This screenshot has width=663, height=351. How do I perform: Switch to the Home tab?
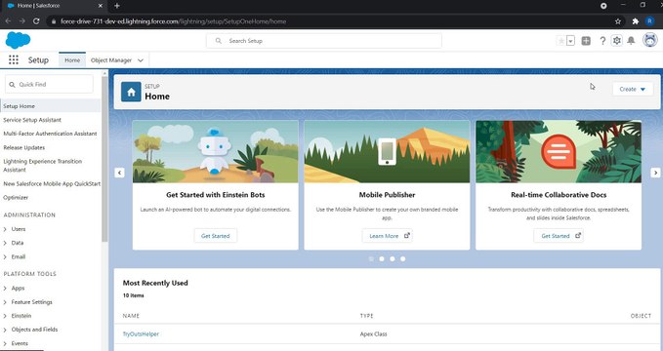pos(72,60)
